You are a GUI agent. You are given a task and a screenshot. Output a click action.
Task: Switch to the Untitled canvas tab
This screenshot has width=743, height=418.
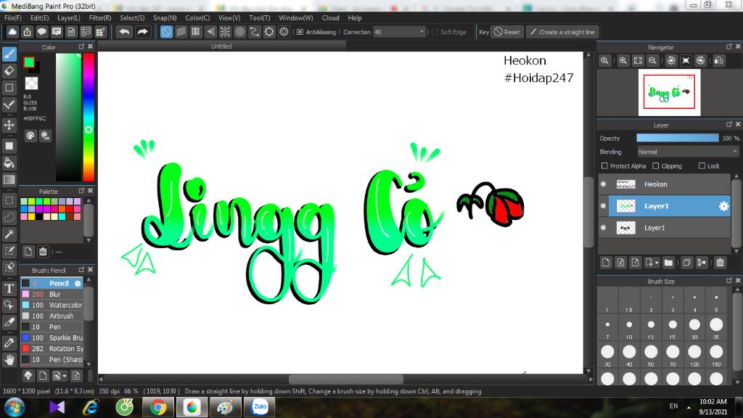pos(221,46)
